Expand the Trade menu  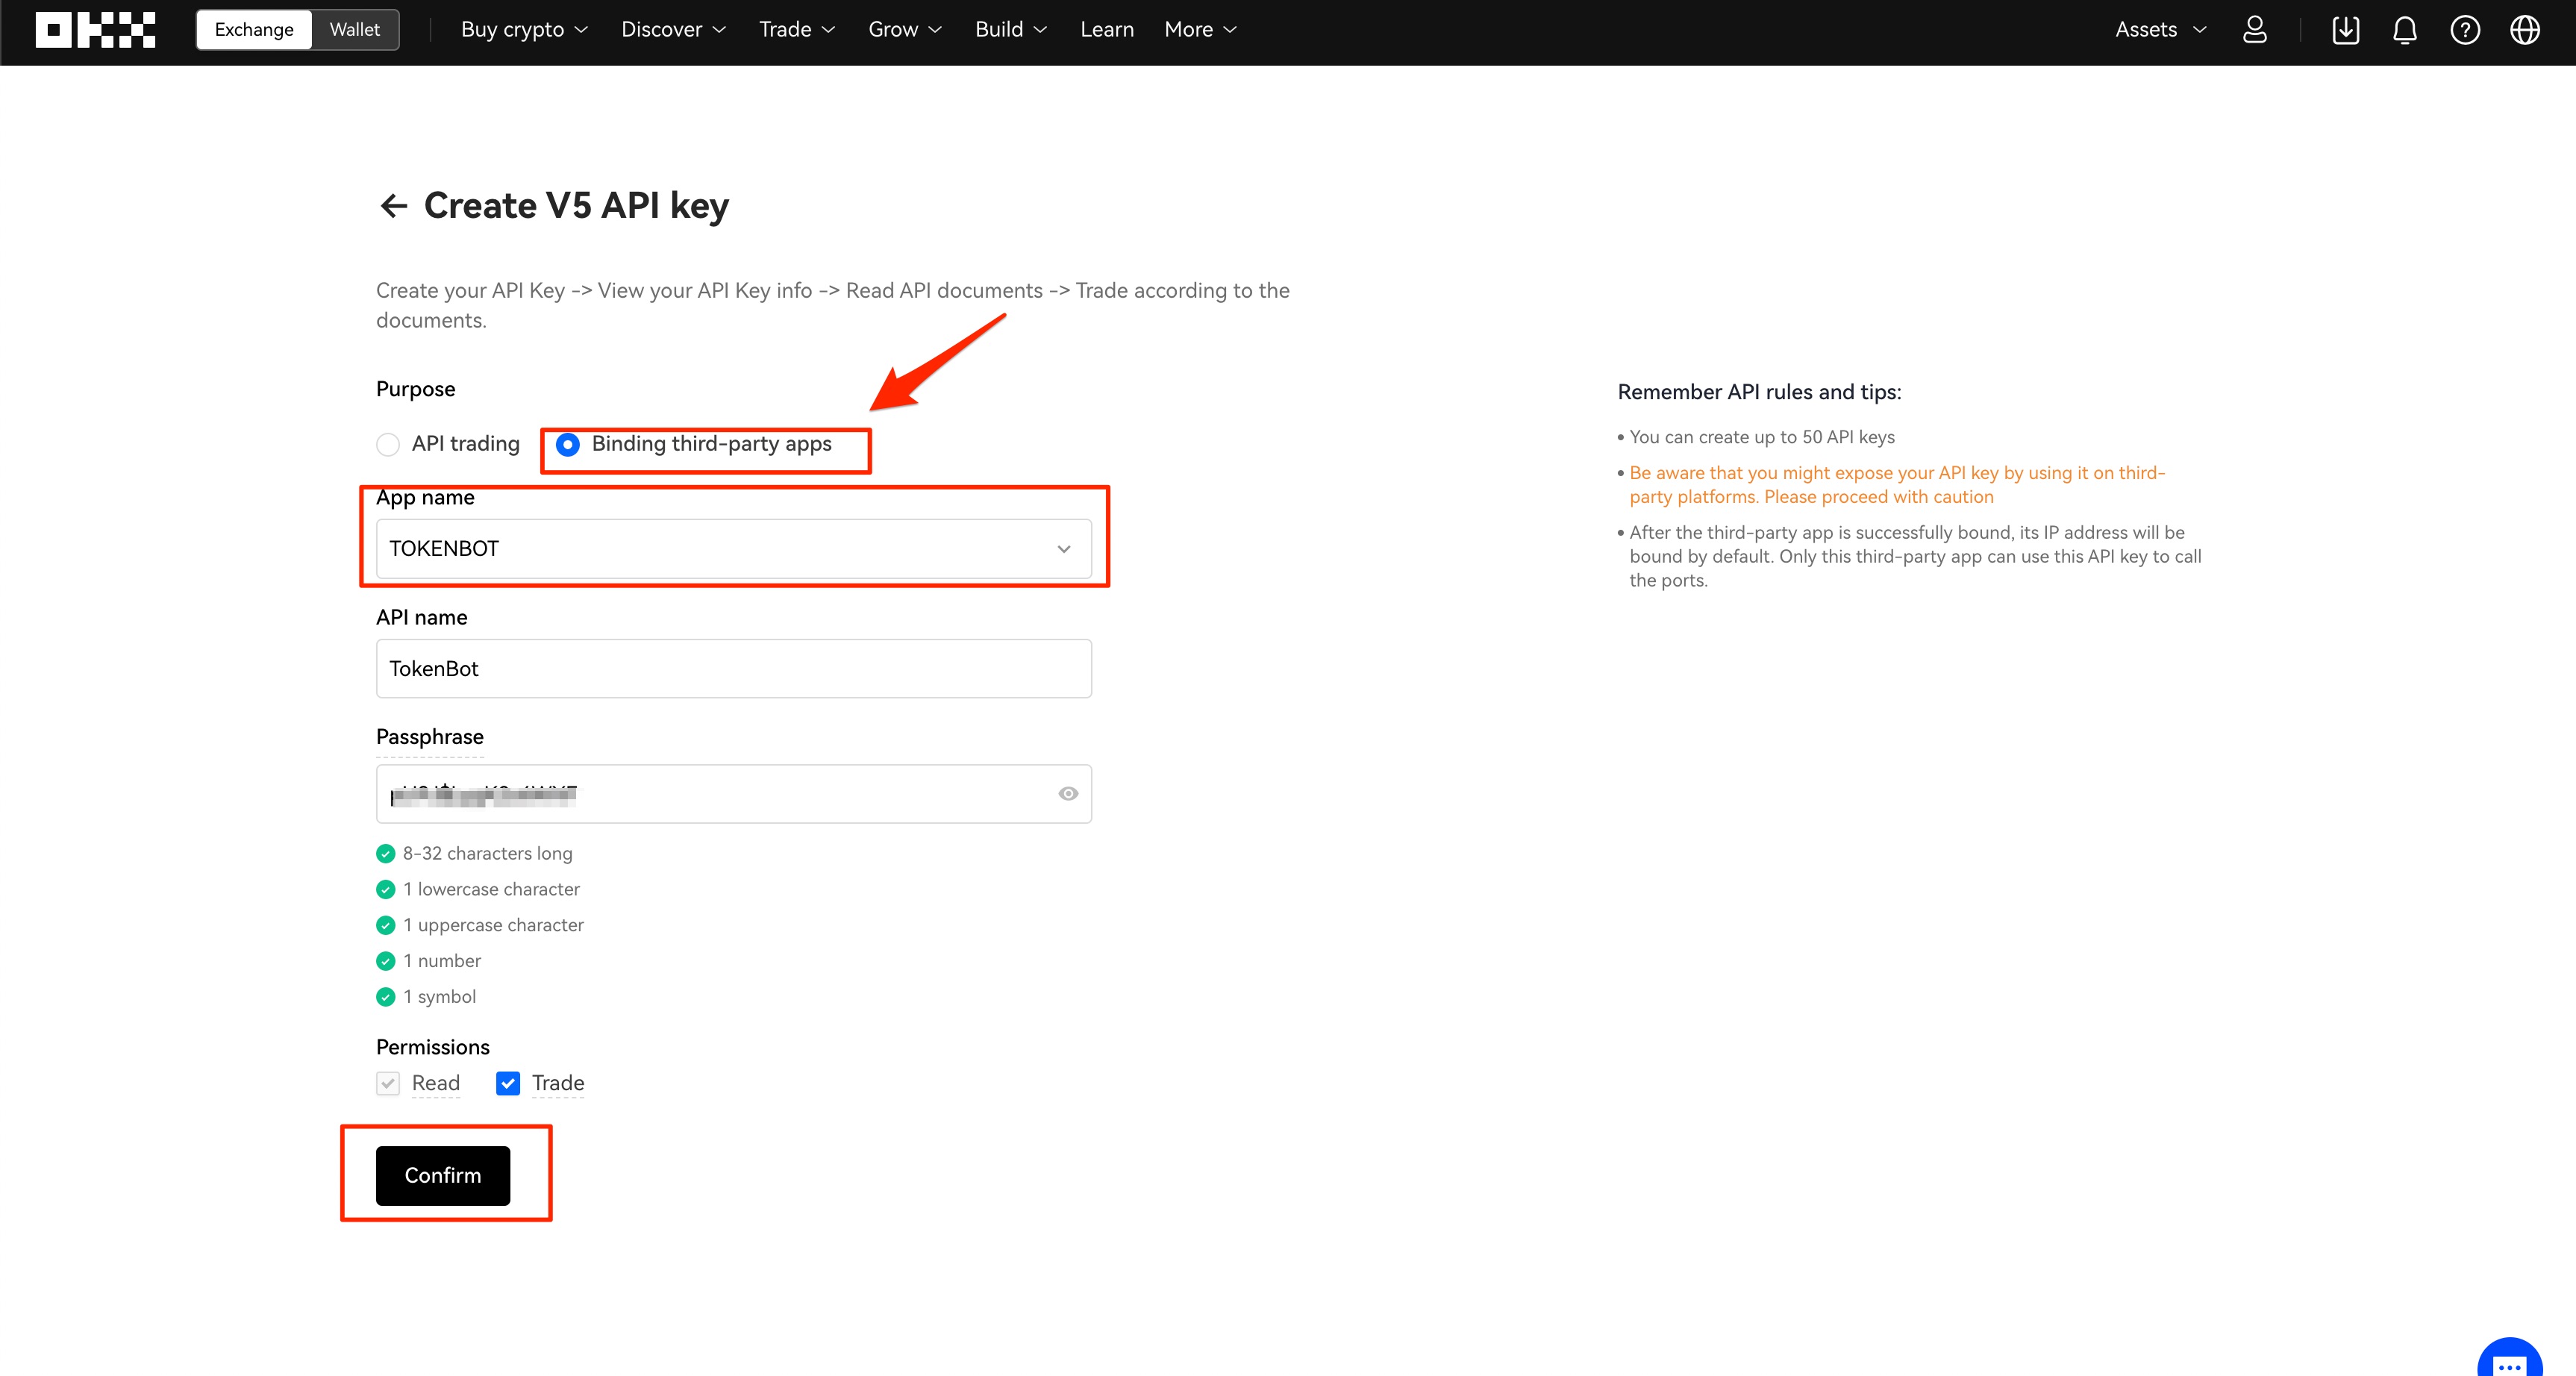(x=797, y=30)
